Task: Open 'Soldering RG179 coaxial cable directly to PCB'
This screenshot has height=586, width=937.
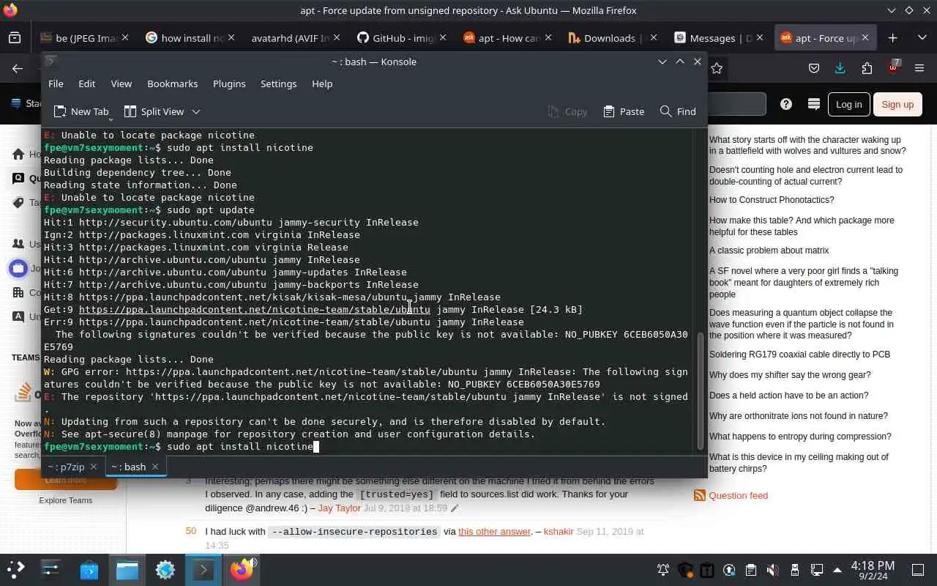Action: (x=799, y=355)
